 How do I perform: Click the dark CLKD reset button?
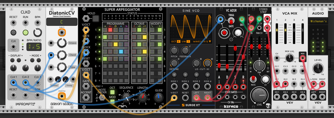13,33
